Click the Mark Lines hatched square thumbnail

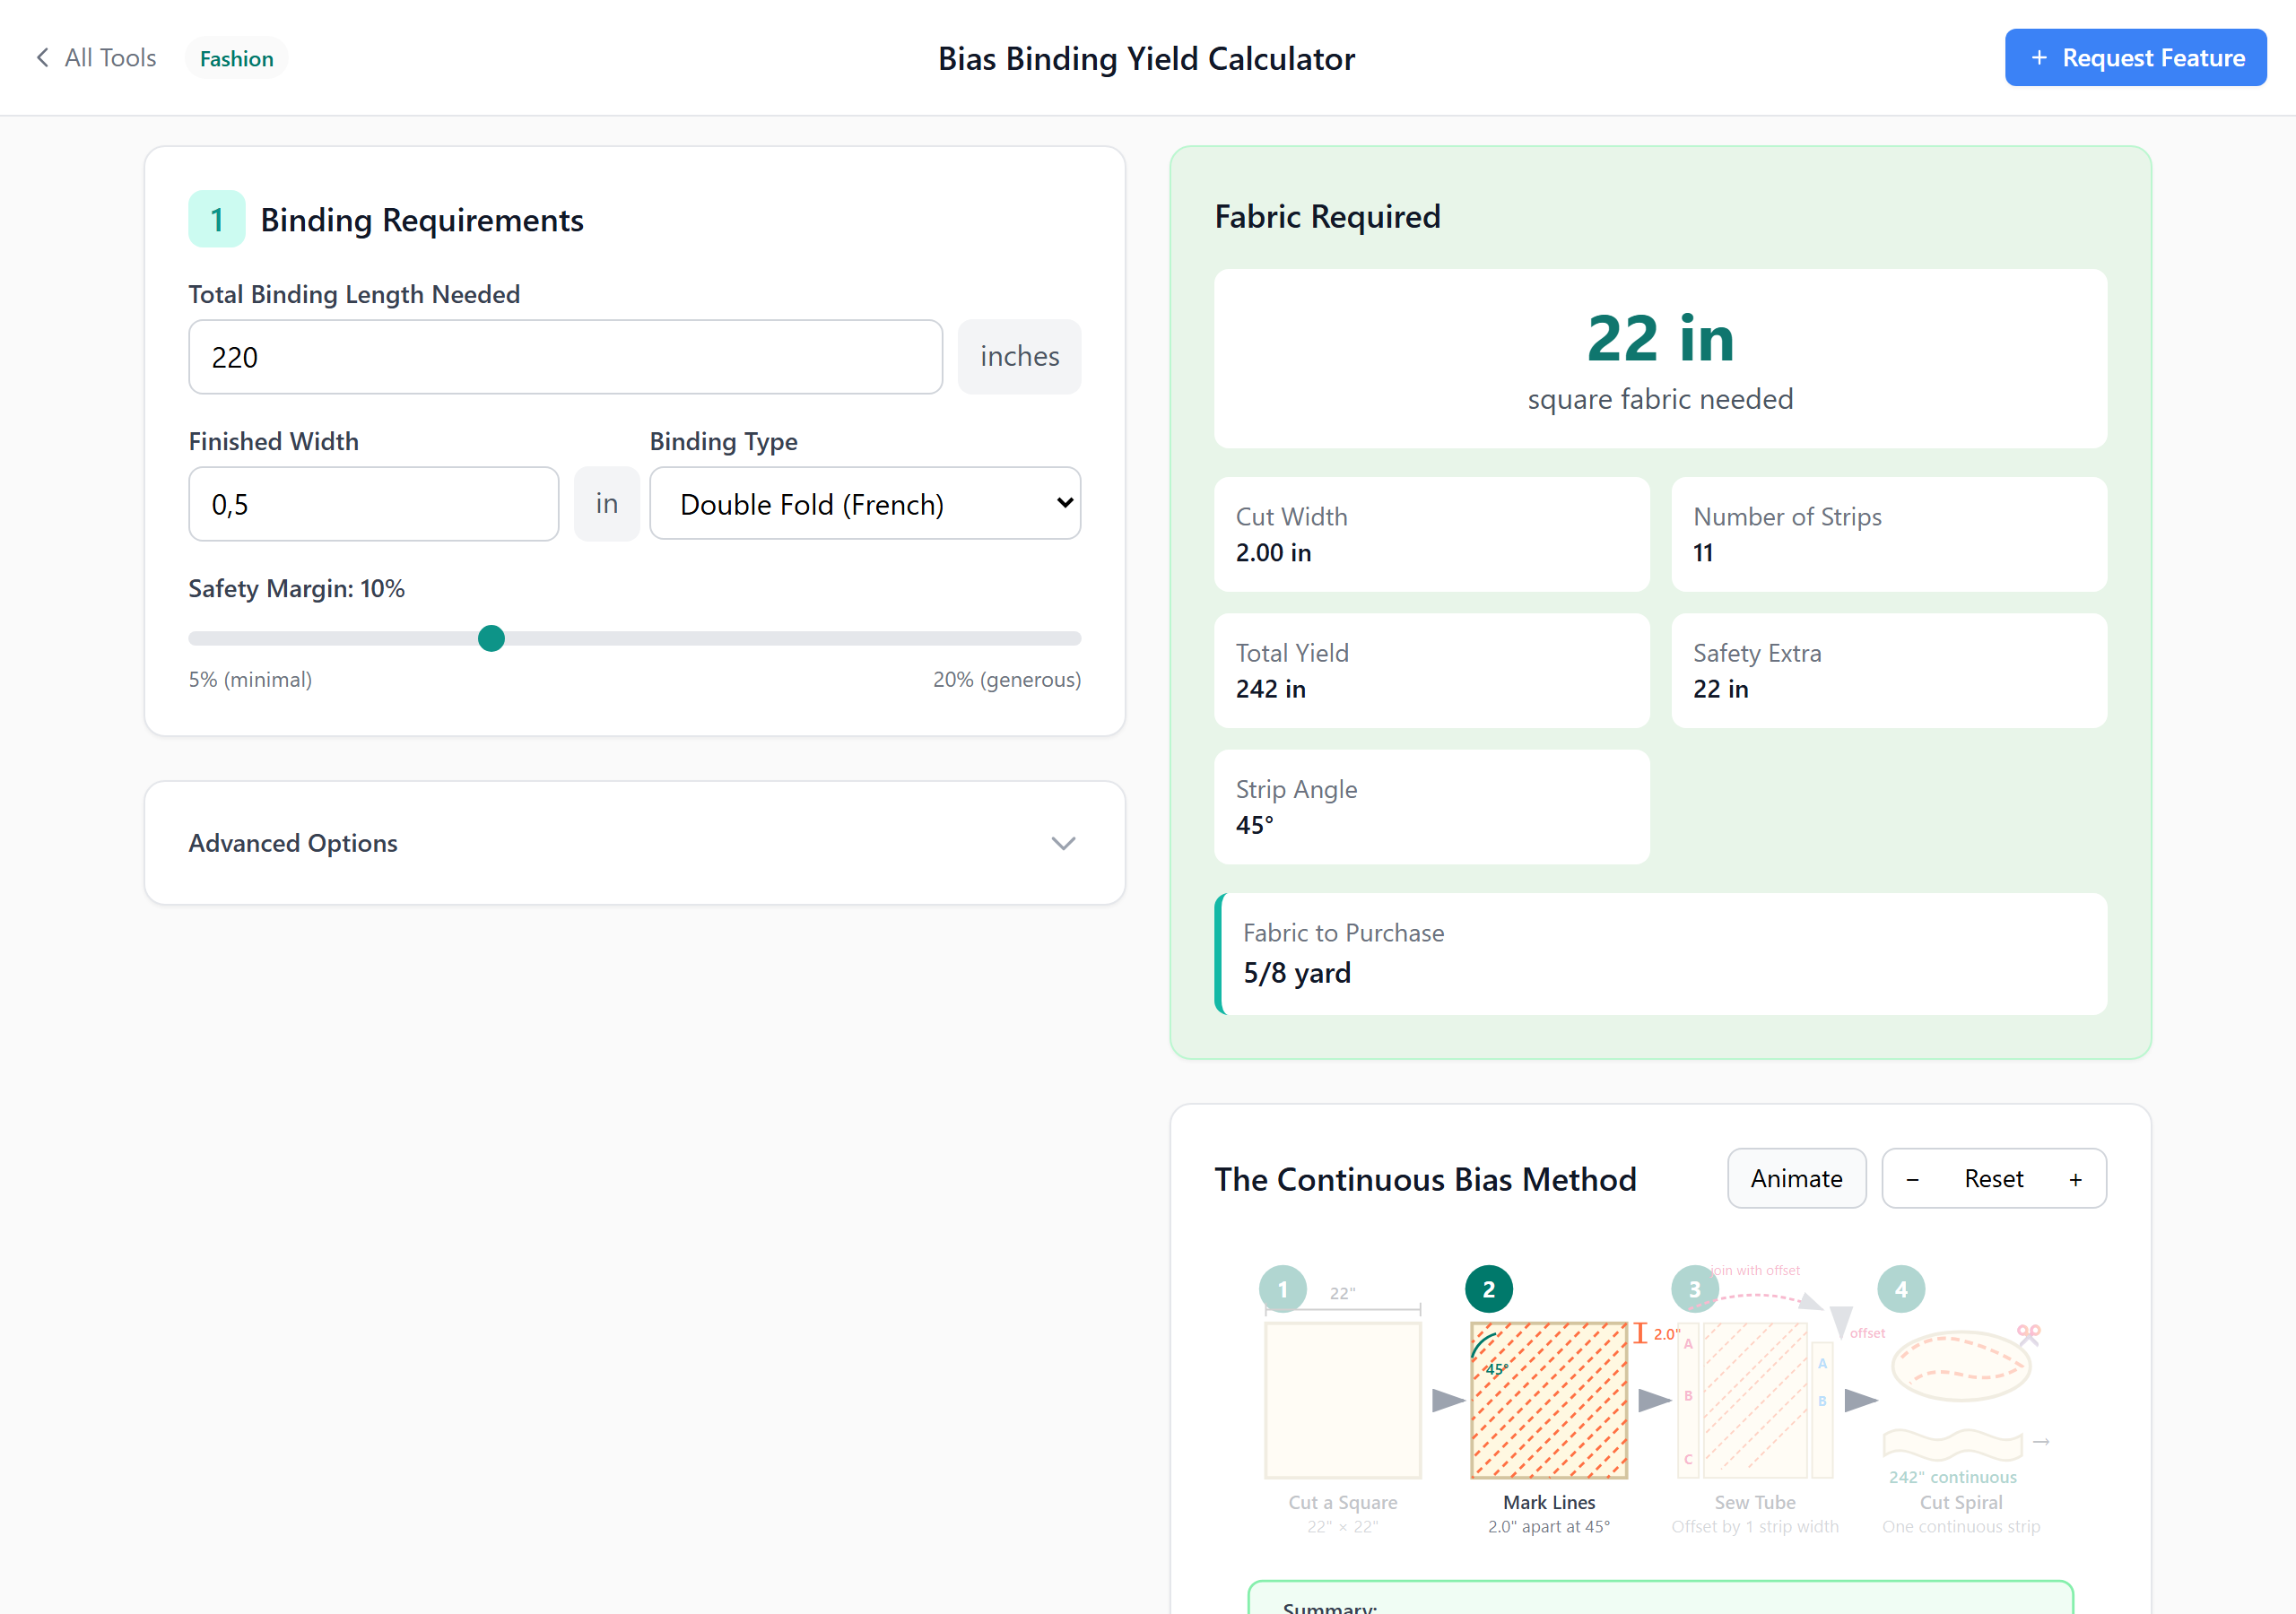point(1548,1400)
